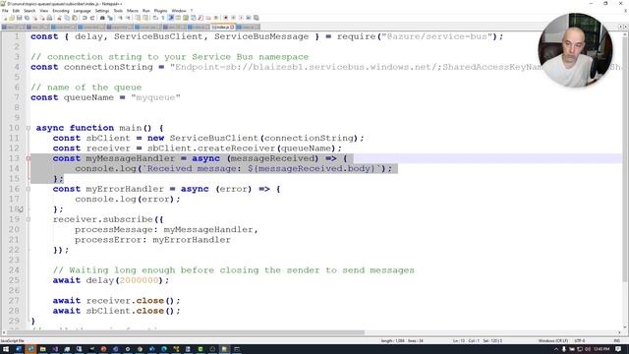Collapse the myErrorHandler fold at line 16

tap(29, 189)
